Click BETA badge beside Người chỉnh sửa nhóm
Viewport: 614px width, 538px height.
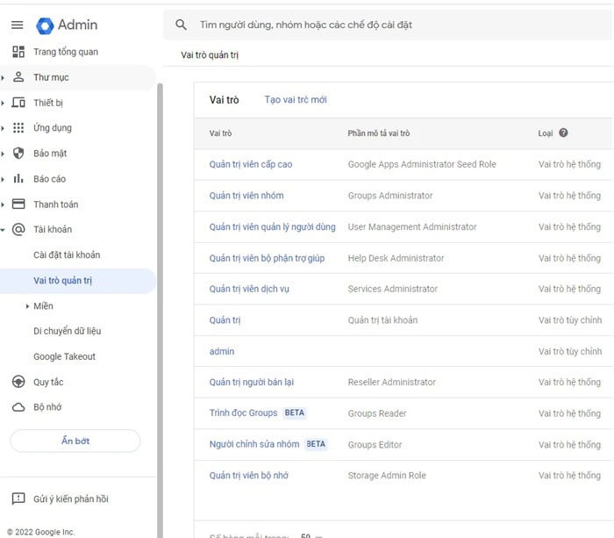[x=316, y=444]
